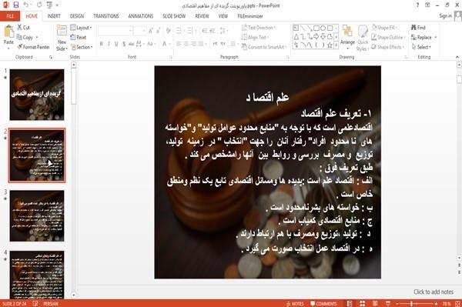Toggle Underline formatting

116,44
